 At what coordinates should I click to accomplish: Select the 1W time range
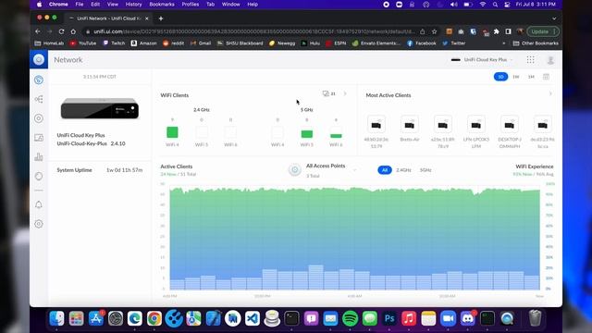point(516,77)
